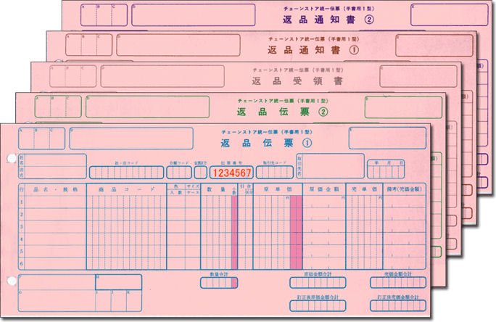This screenshot has width=496, height=322.
Task: Select the 返品通知書① sheet title
Action: [x=294, y=51]
